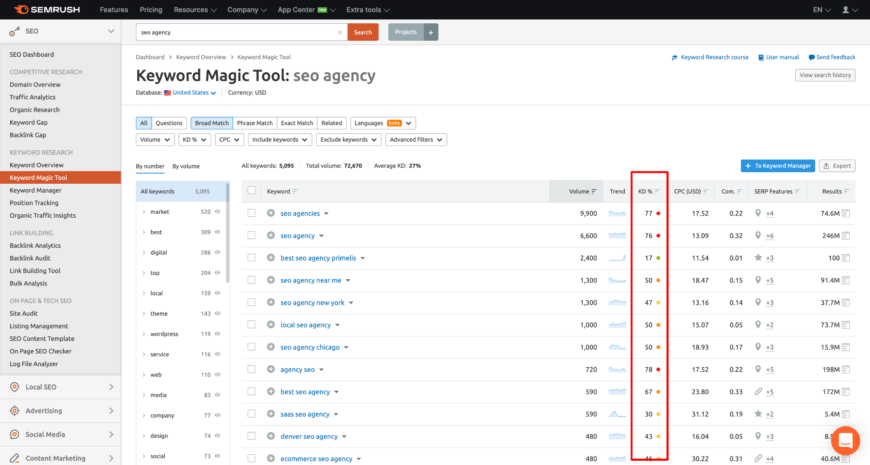The image size is (870, 465).
Task: Click the yellow KD dot for 'seo agency new york'
Action: click(658, 303)
